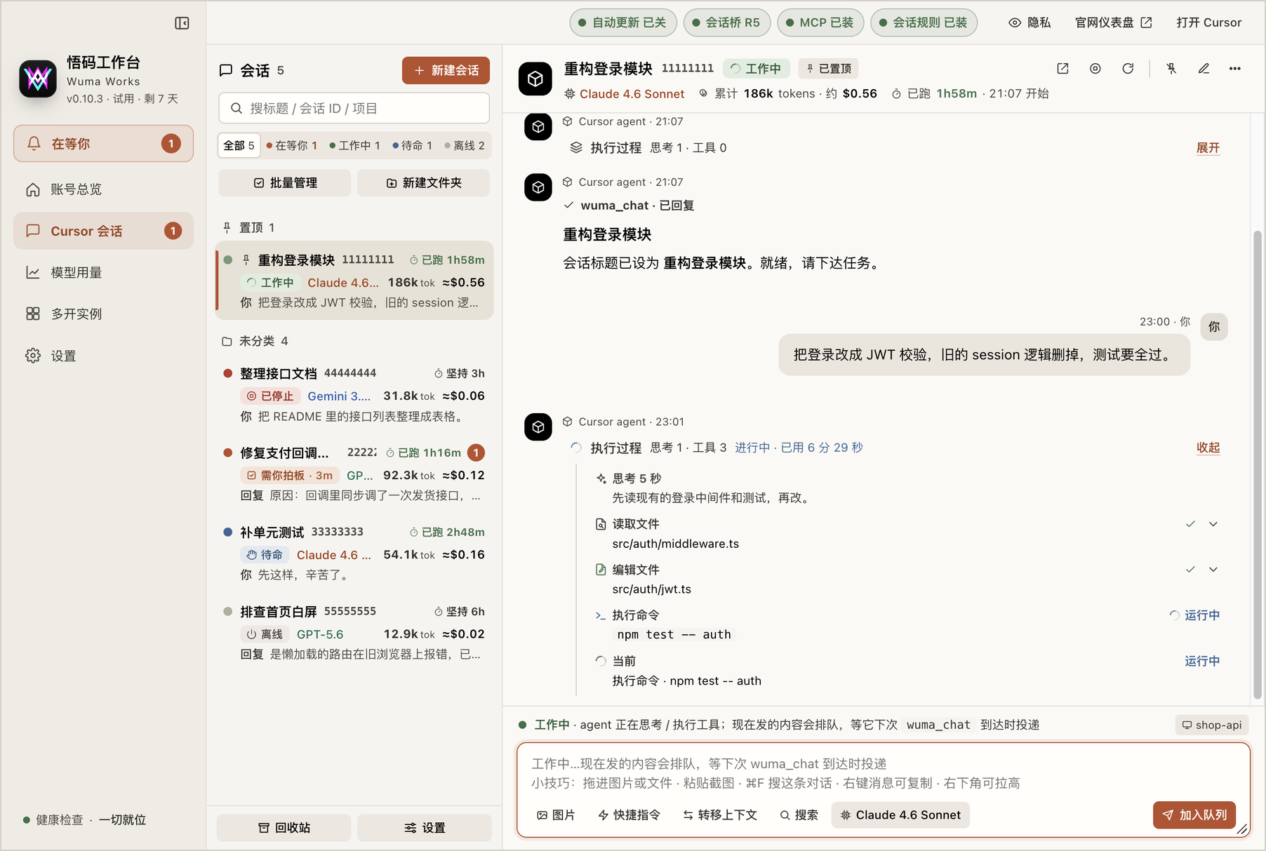Viewport: 1266px width, 851px height.
Task: Click the 会话规则 已装 status pill
Action: pos(924,22)
